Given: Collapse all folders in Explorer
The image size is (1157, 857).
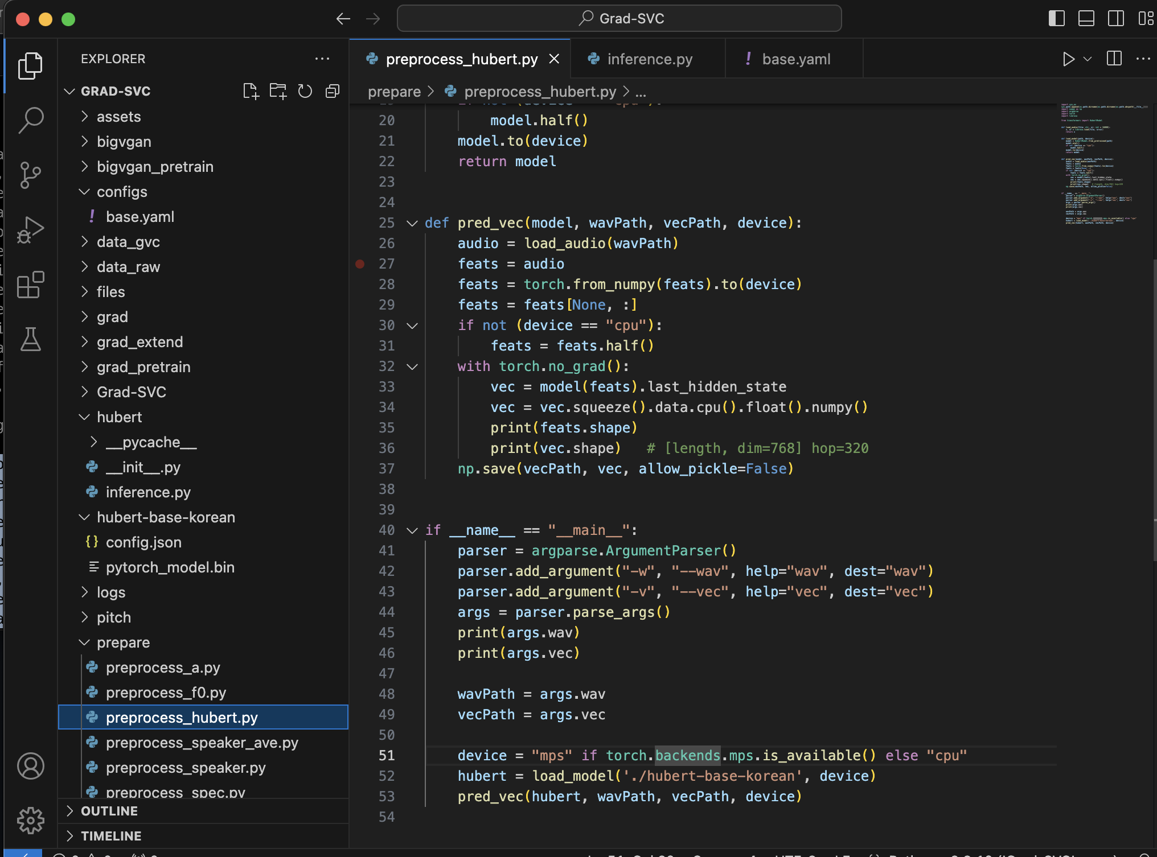Looking at the screenshot, I should (x=333, y=91).
